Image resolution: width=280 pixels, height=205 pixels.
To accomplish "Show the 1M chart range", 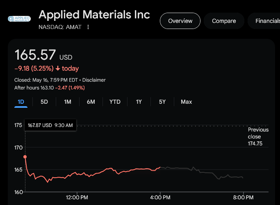I will coord(68,102).
